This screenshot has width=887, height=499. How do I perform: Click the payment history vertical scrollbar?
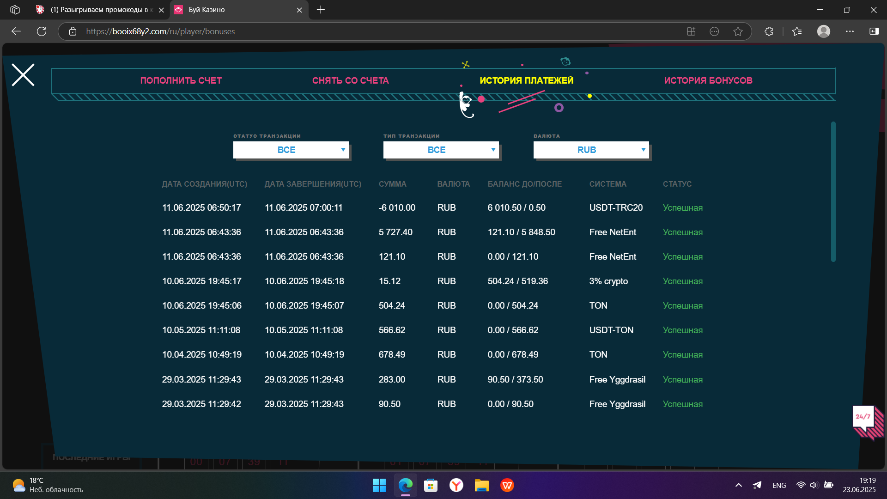(x=833, y=192)
